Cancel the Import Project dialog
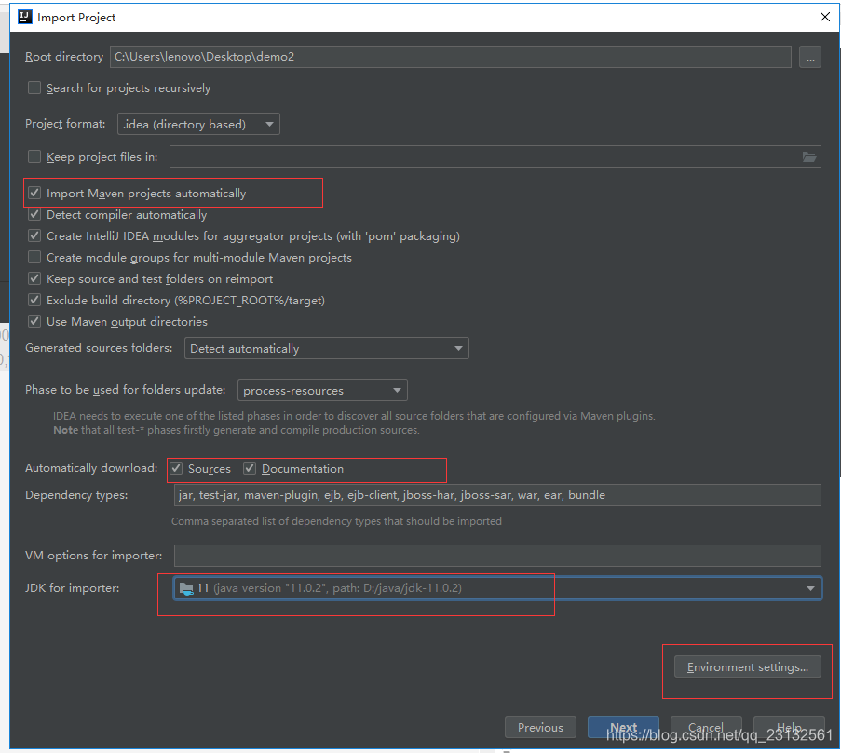 (706, 727)
